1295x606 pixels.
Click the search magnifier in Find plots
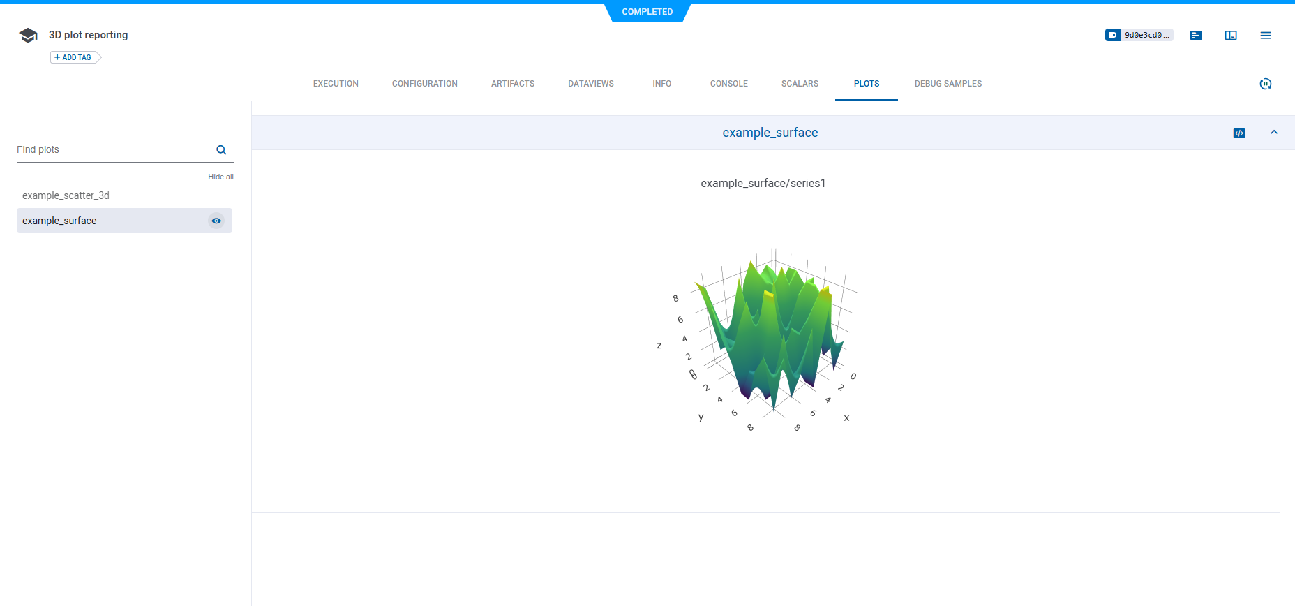click(x=221, y=150)
